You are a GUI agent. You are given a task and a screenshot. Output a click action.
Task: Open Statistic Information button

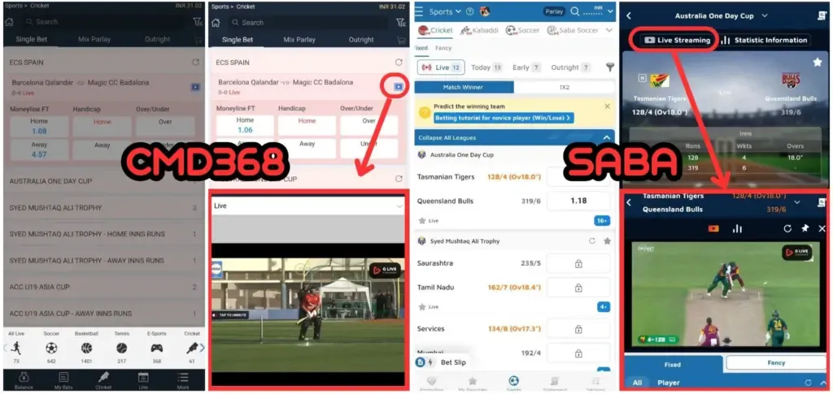(764, 40)
